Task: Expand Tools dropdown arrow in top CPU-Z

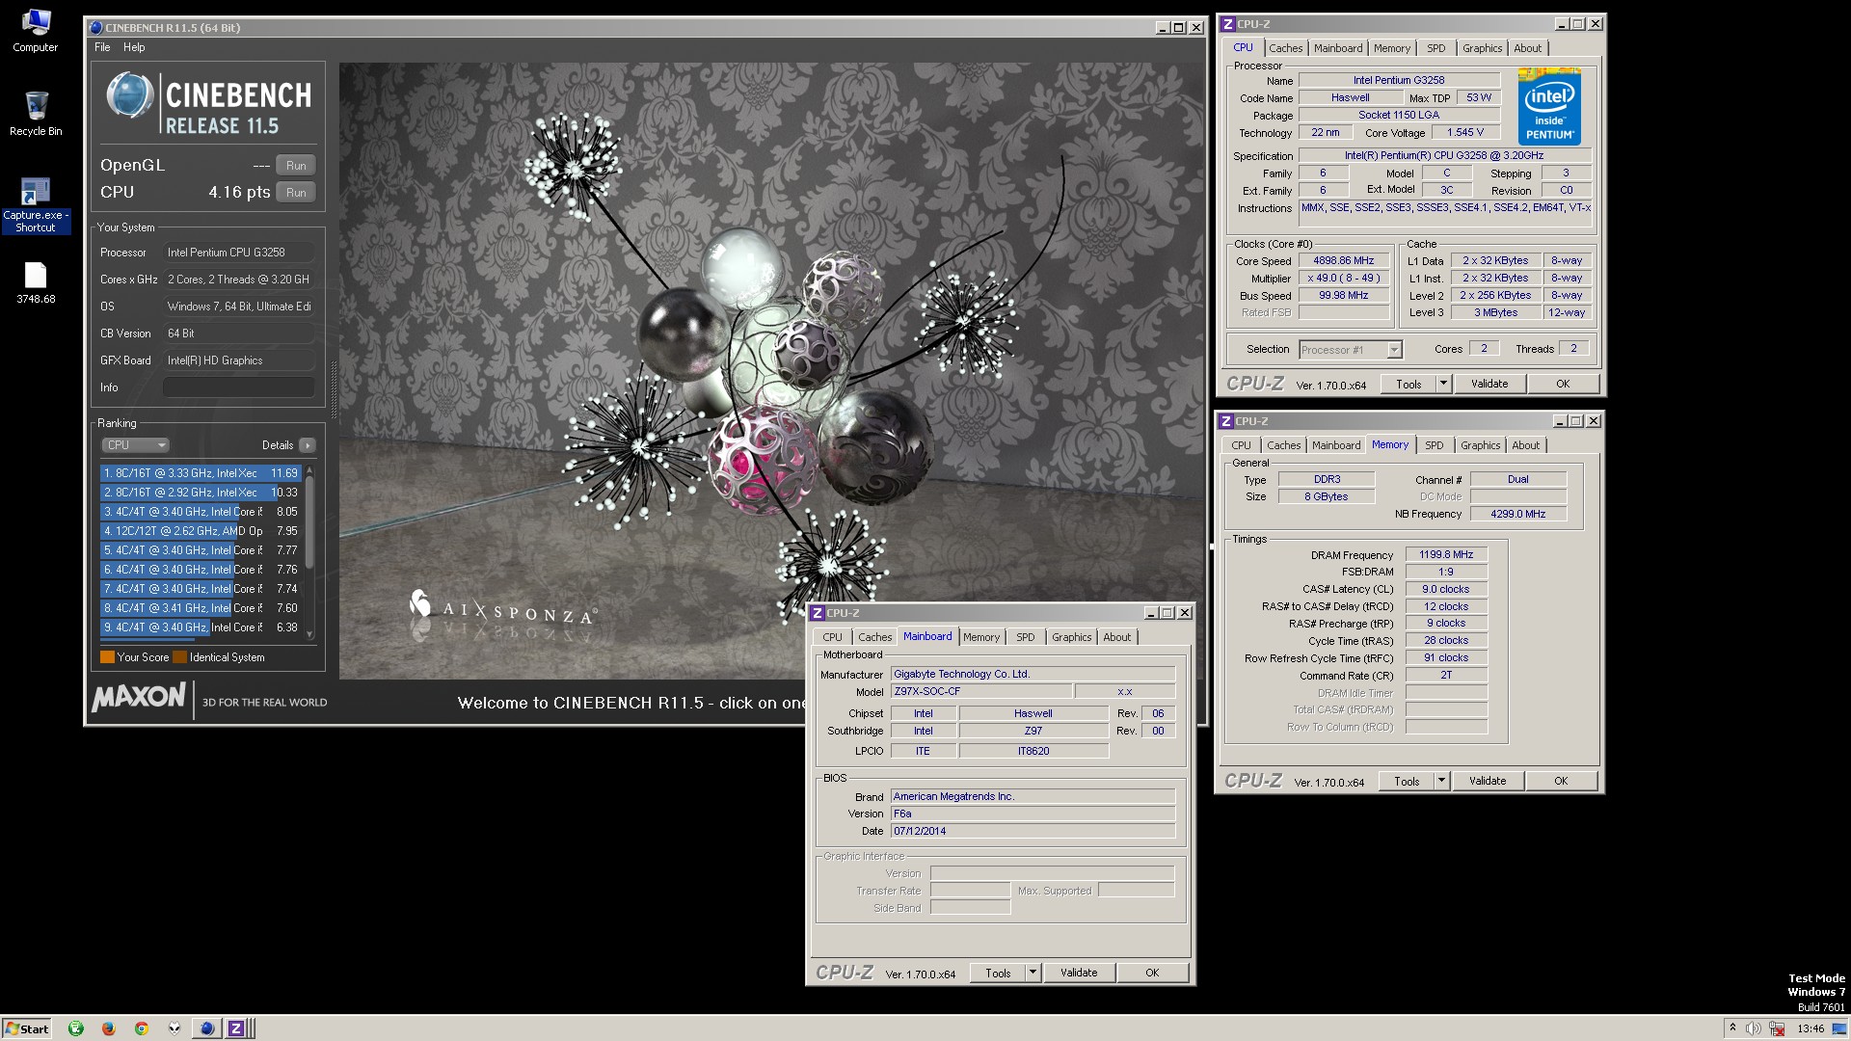Action: (1443, 384)
